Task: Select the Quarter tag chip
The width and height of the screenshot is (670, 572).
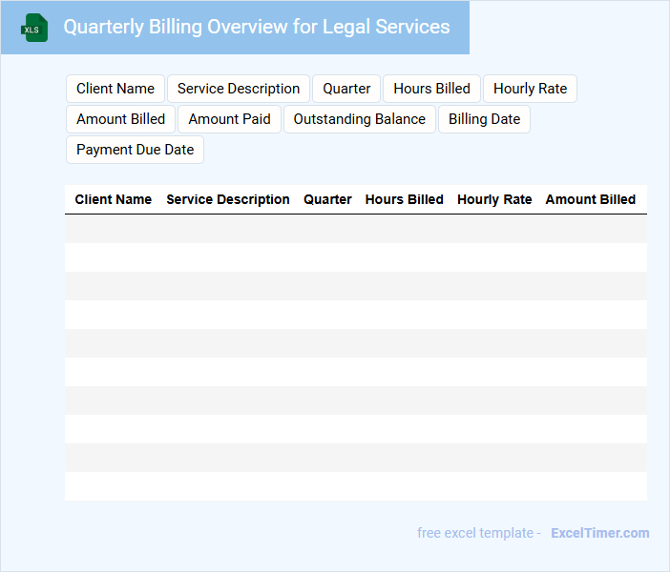Action: pyautogui.click(x=346, y=89)
